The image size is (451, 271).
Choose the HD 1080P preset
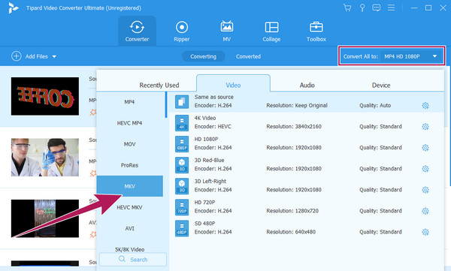click(x=307, y=144)
